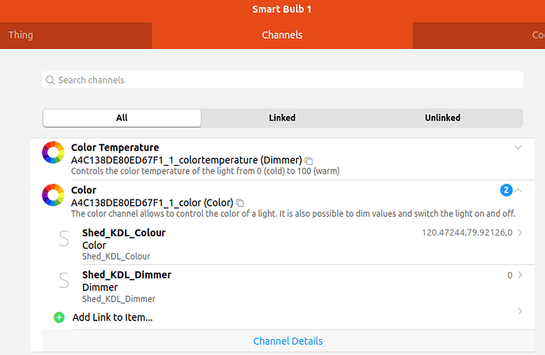This screenshot has height=355, width=545.
Task: Switch to the Thing tab
Action: coord(76,35)
